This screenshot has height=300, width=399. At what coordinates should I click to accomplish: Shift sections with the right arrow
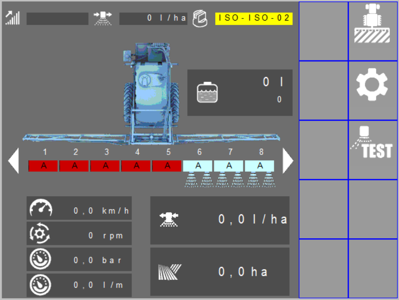tap(288, 161)
